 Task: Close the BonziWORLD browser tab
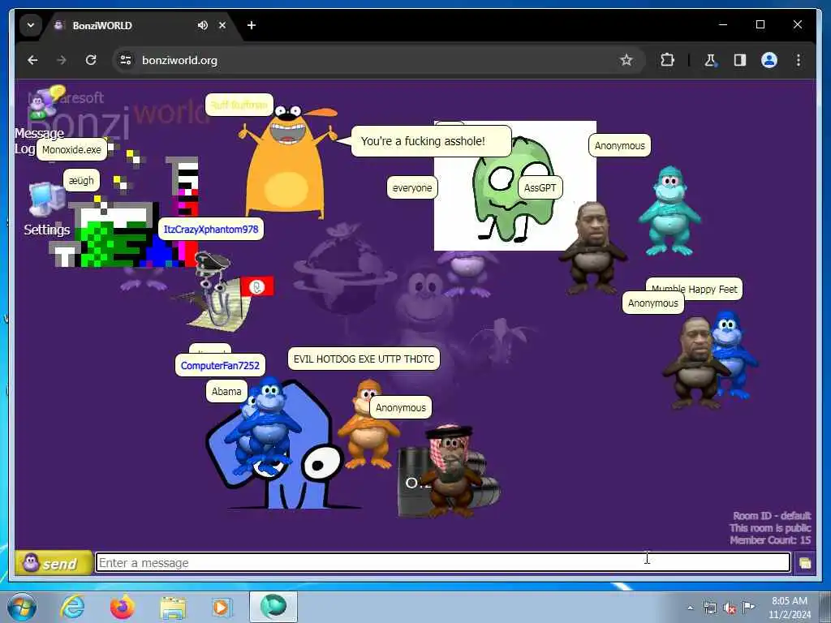(222, 25)
